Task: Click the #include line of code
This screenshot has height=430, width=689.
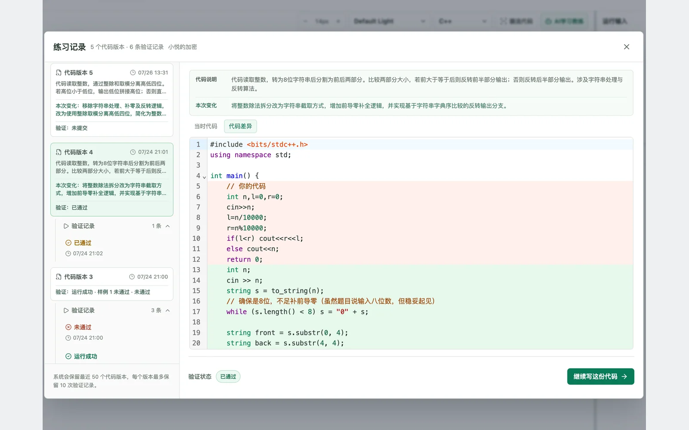Action: coord(259,144)
